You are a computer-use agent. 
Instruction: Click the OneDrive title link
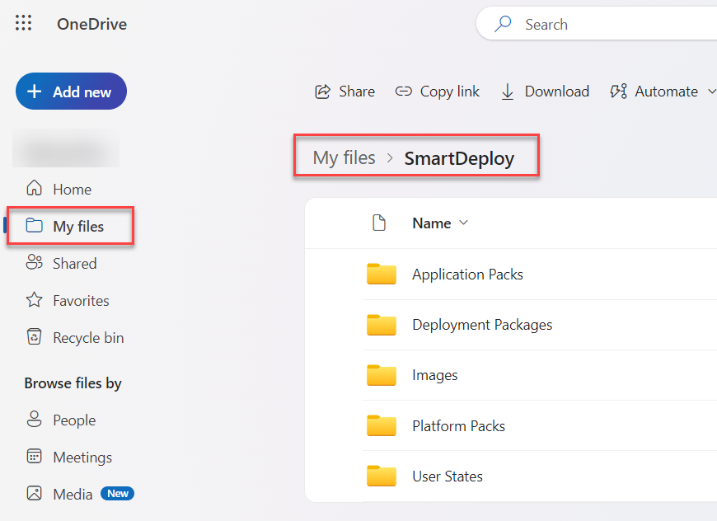point(92,24)
